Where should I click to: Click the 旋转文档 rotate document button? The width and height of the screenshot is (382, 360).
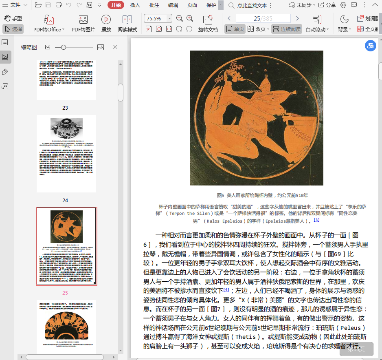pos(208,23)
